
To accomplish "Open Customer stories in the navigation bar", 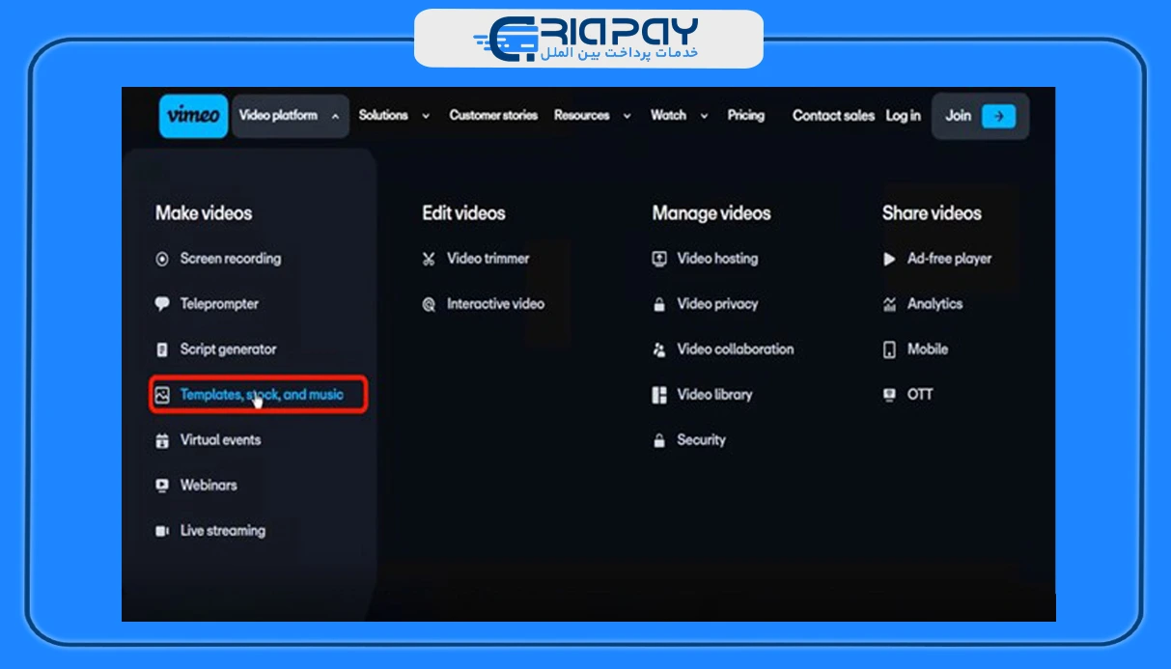I will (x=493, y=115).
